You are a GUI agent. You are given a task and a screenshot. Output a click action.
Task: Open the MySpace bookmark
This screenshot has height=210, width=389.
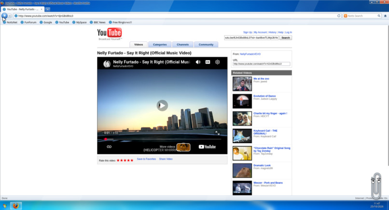click(x=79, y=22)
